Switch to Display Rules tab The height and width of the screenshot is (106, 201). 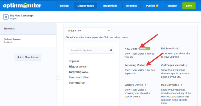(x=85, y=6)
